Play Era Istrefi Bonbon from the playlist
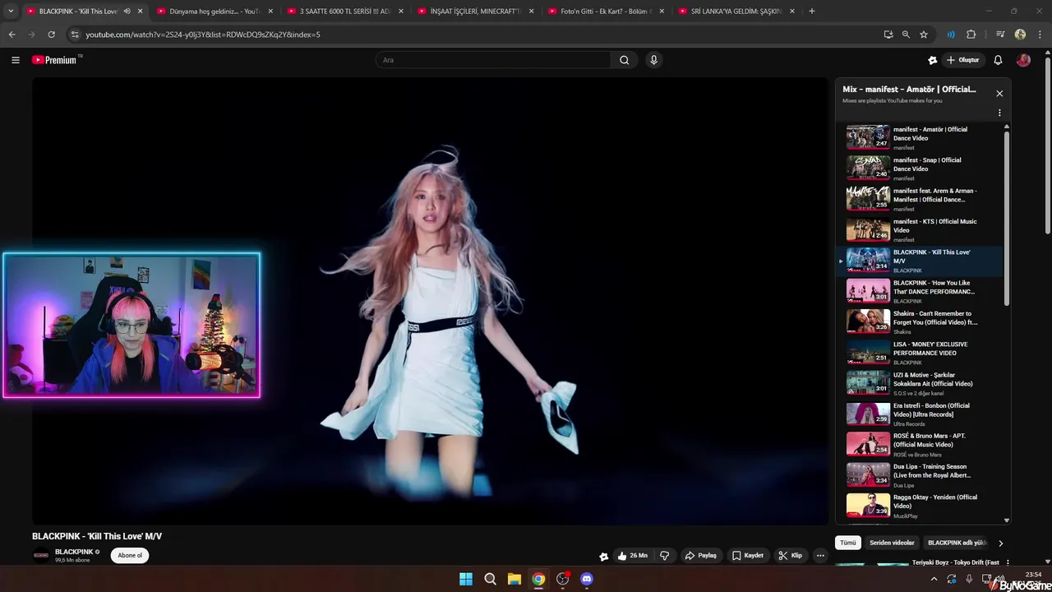This screenshot has width=1052, height=592. [x=920, y=414]
